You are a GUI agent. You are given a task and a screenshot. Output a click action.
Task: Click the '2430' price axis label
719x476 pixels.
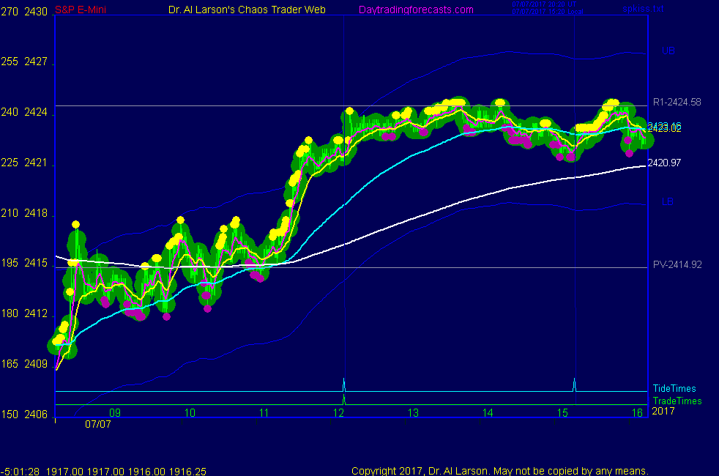[x=36, y=12]
